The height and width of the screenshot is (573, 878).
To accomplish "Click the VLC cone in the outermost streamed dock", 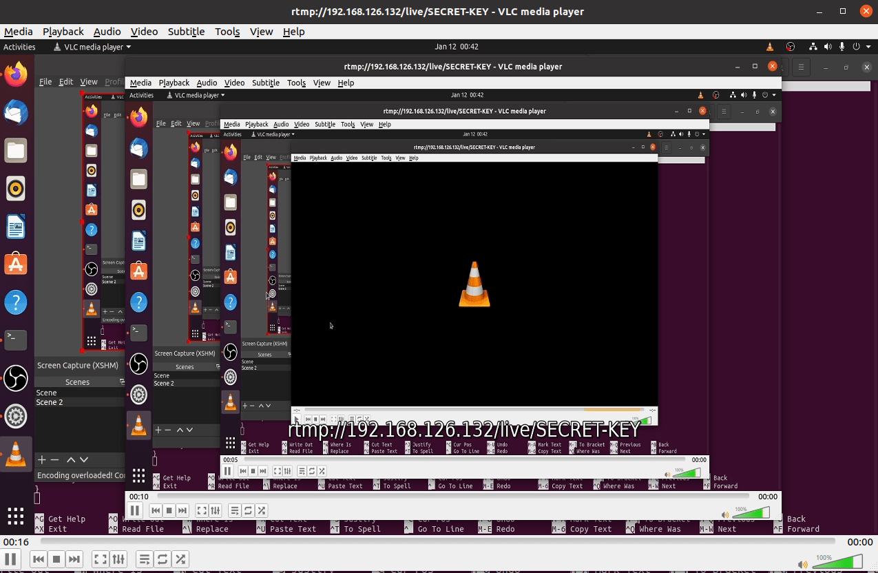I will (x=16, y=454).
